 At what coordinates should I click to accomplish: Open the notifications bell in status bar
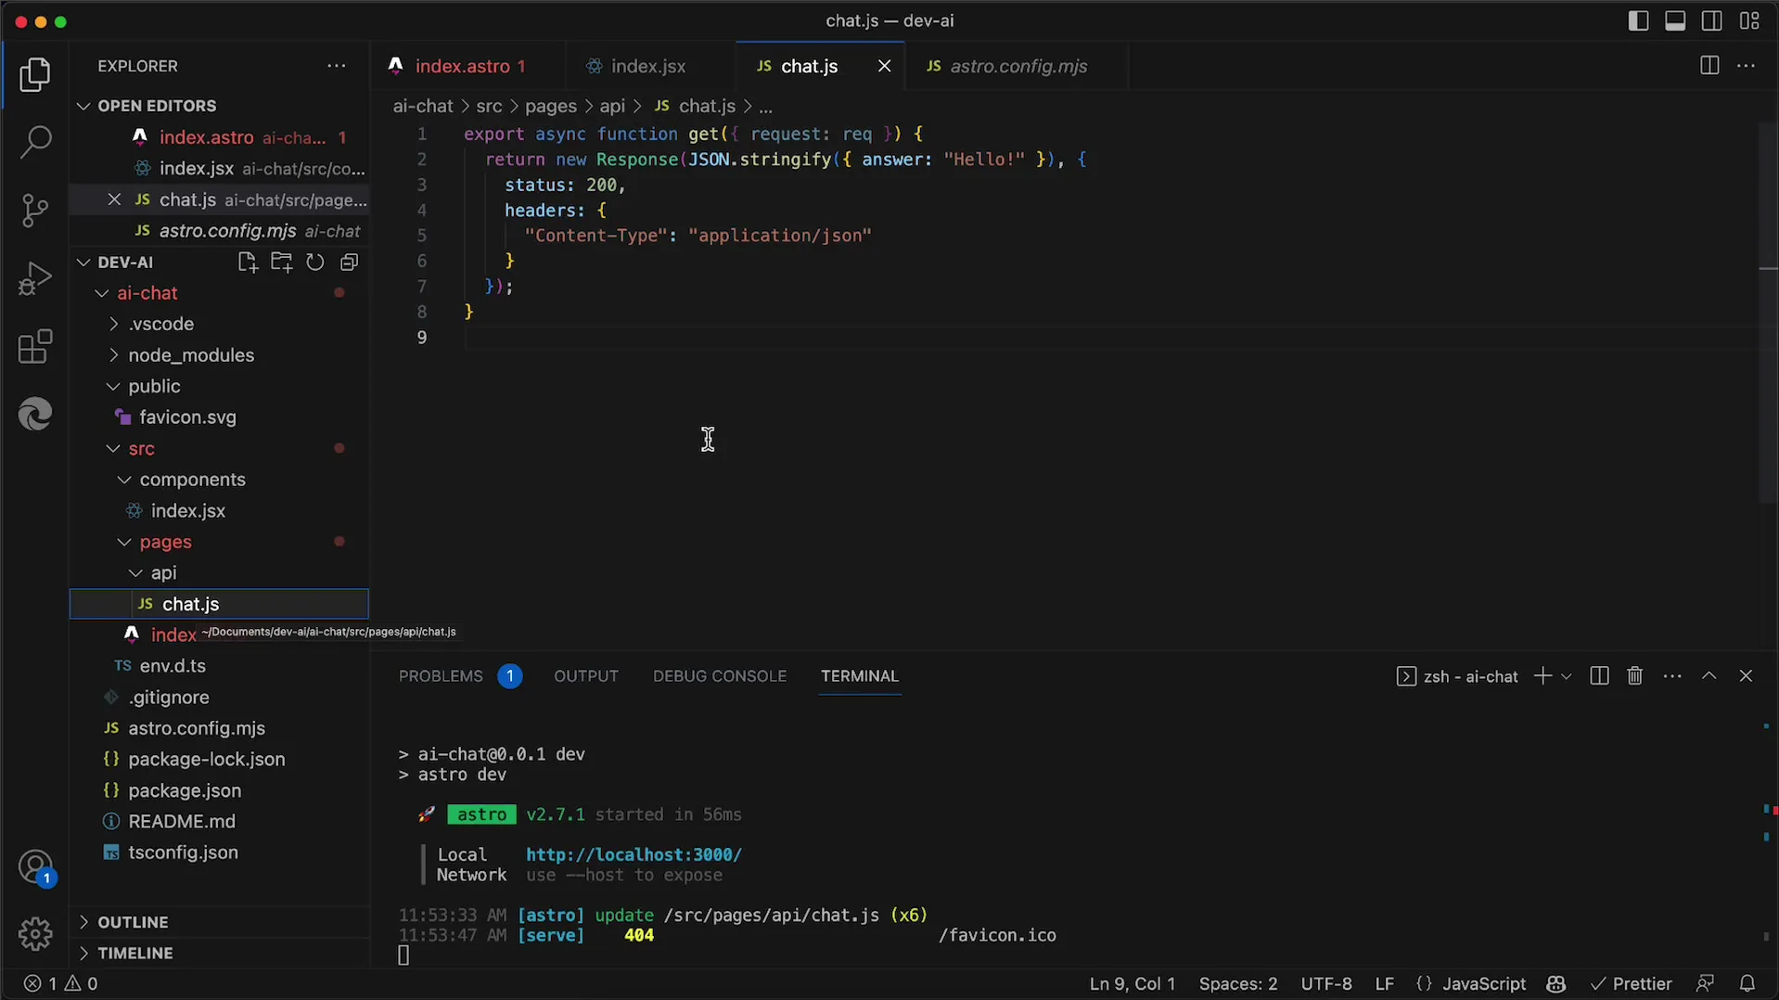click(x=1747, y=983)
